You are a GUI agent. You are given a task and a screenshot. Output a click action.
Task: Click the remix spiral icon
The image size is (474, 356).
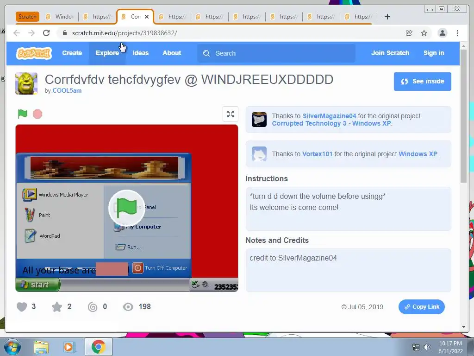click(x=93, y=307)
